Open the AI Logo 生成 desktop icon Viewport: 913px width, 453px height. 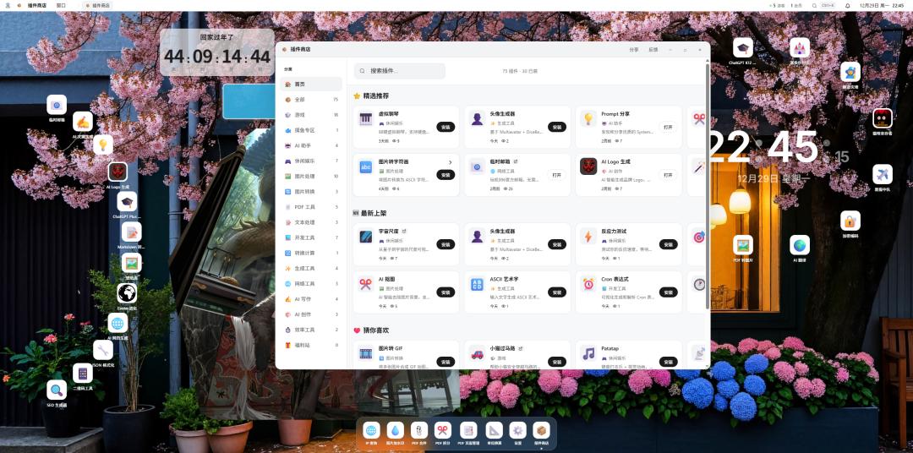pyautogui.click(x=118, y=171)
